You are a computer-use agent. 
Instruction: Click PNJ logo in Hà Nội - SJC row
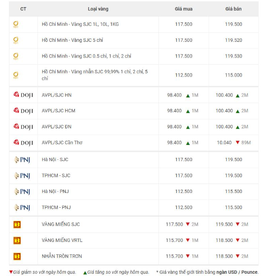click(x=22, y=160)
